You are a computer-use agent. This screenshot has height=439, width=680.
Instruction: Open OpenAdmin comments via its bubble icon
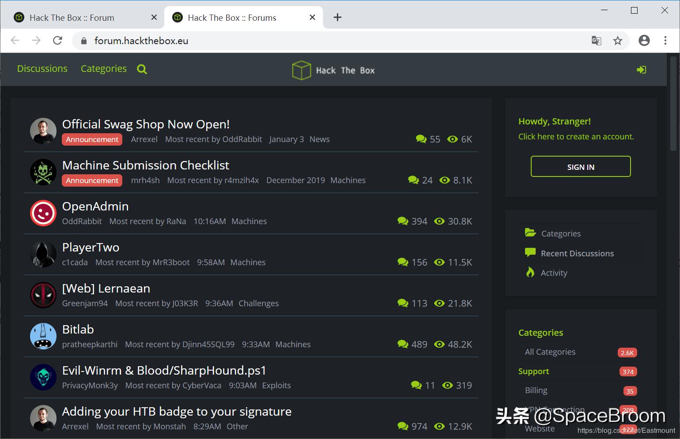click(402, 221)
